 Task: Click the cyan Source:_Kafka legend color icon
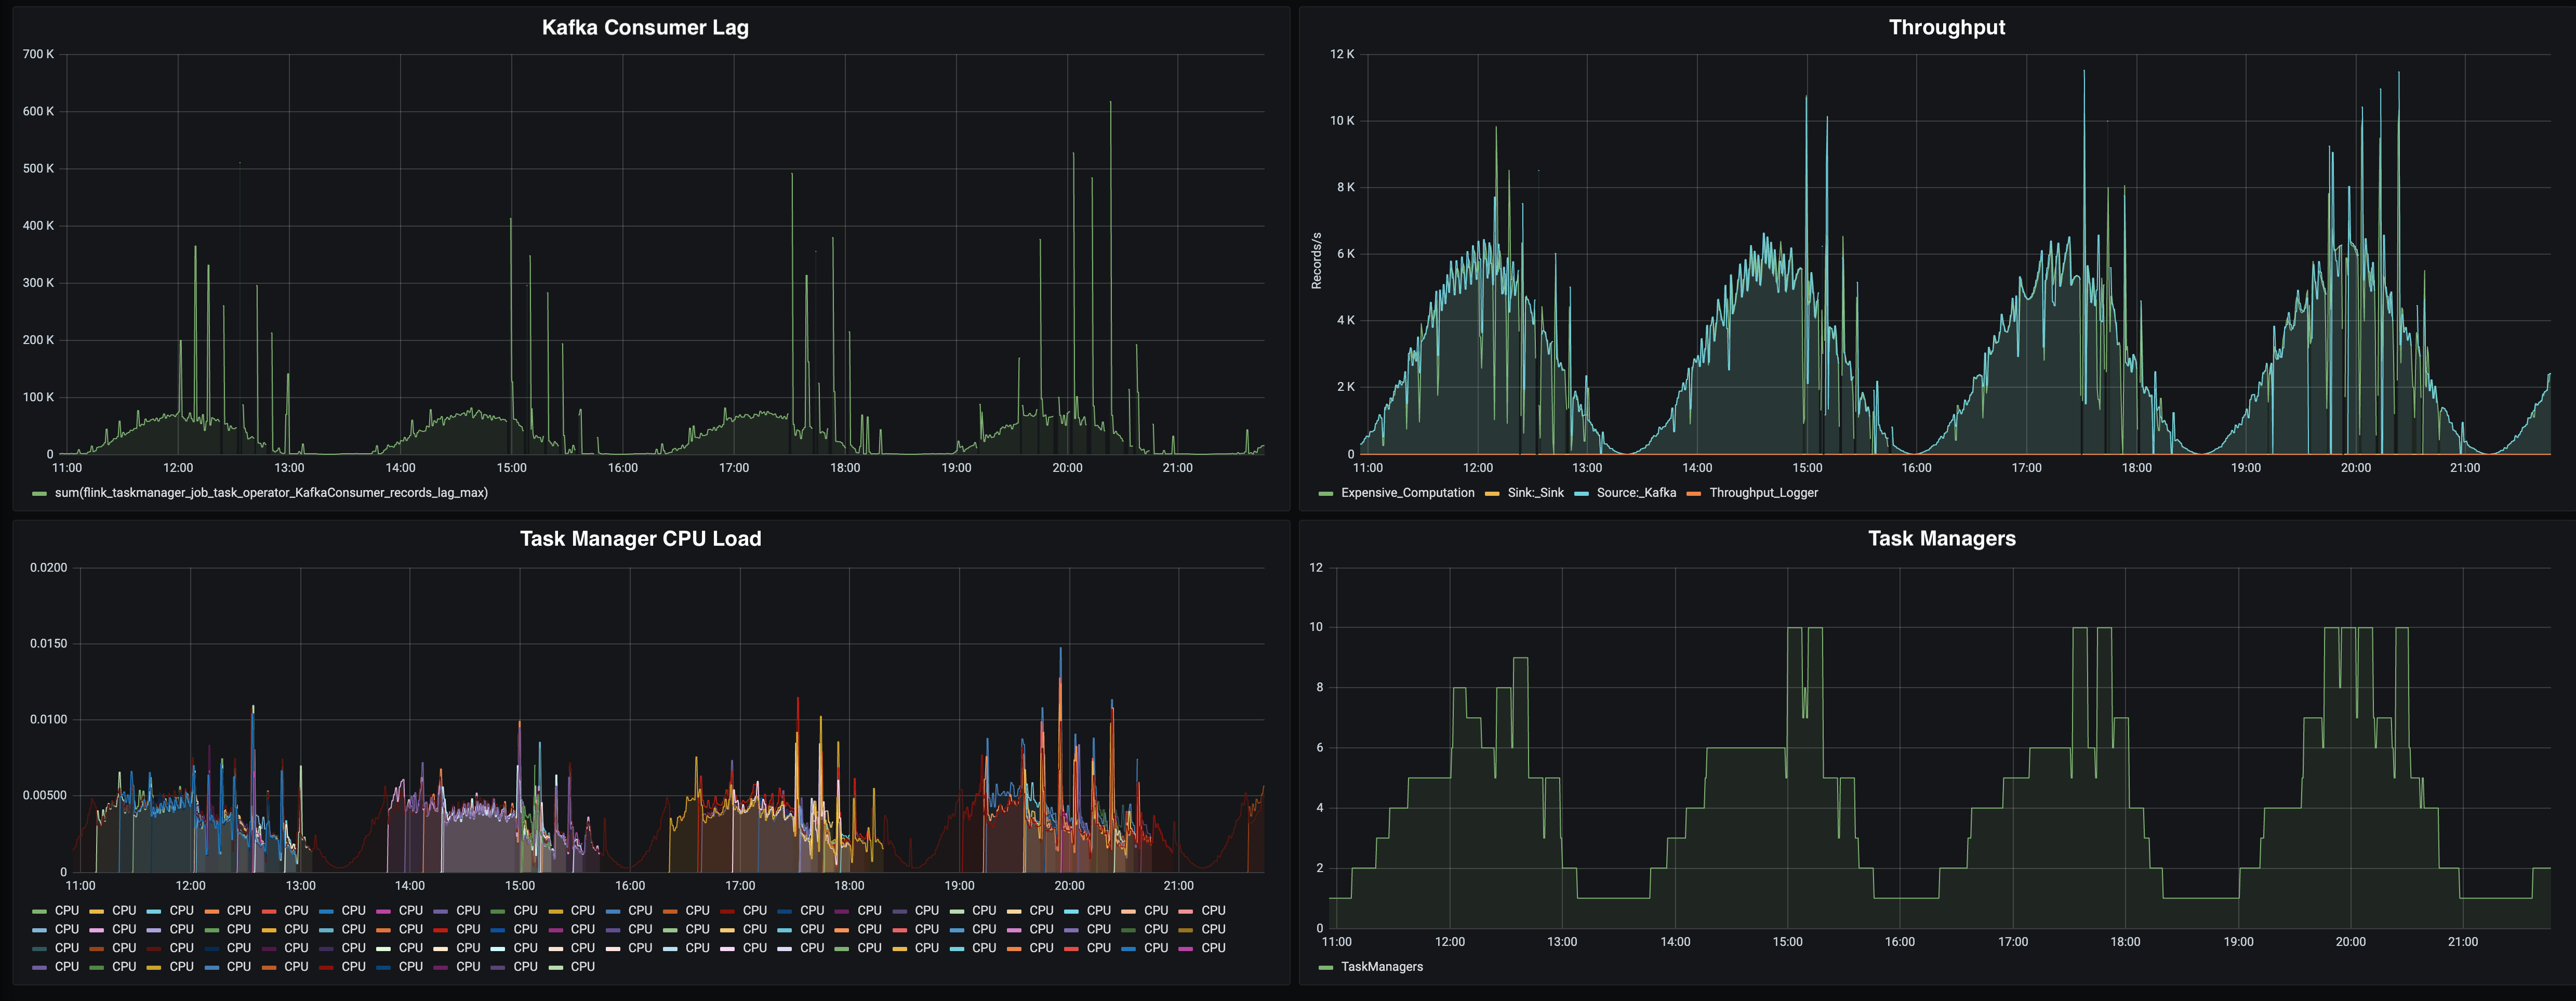tap(1581, 494)
